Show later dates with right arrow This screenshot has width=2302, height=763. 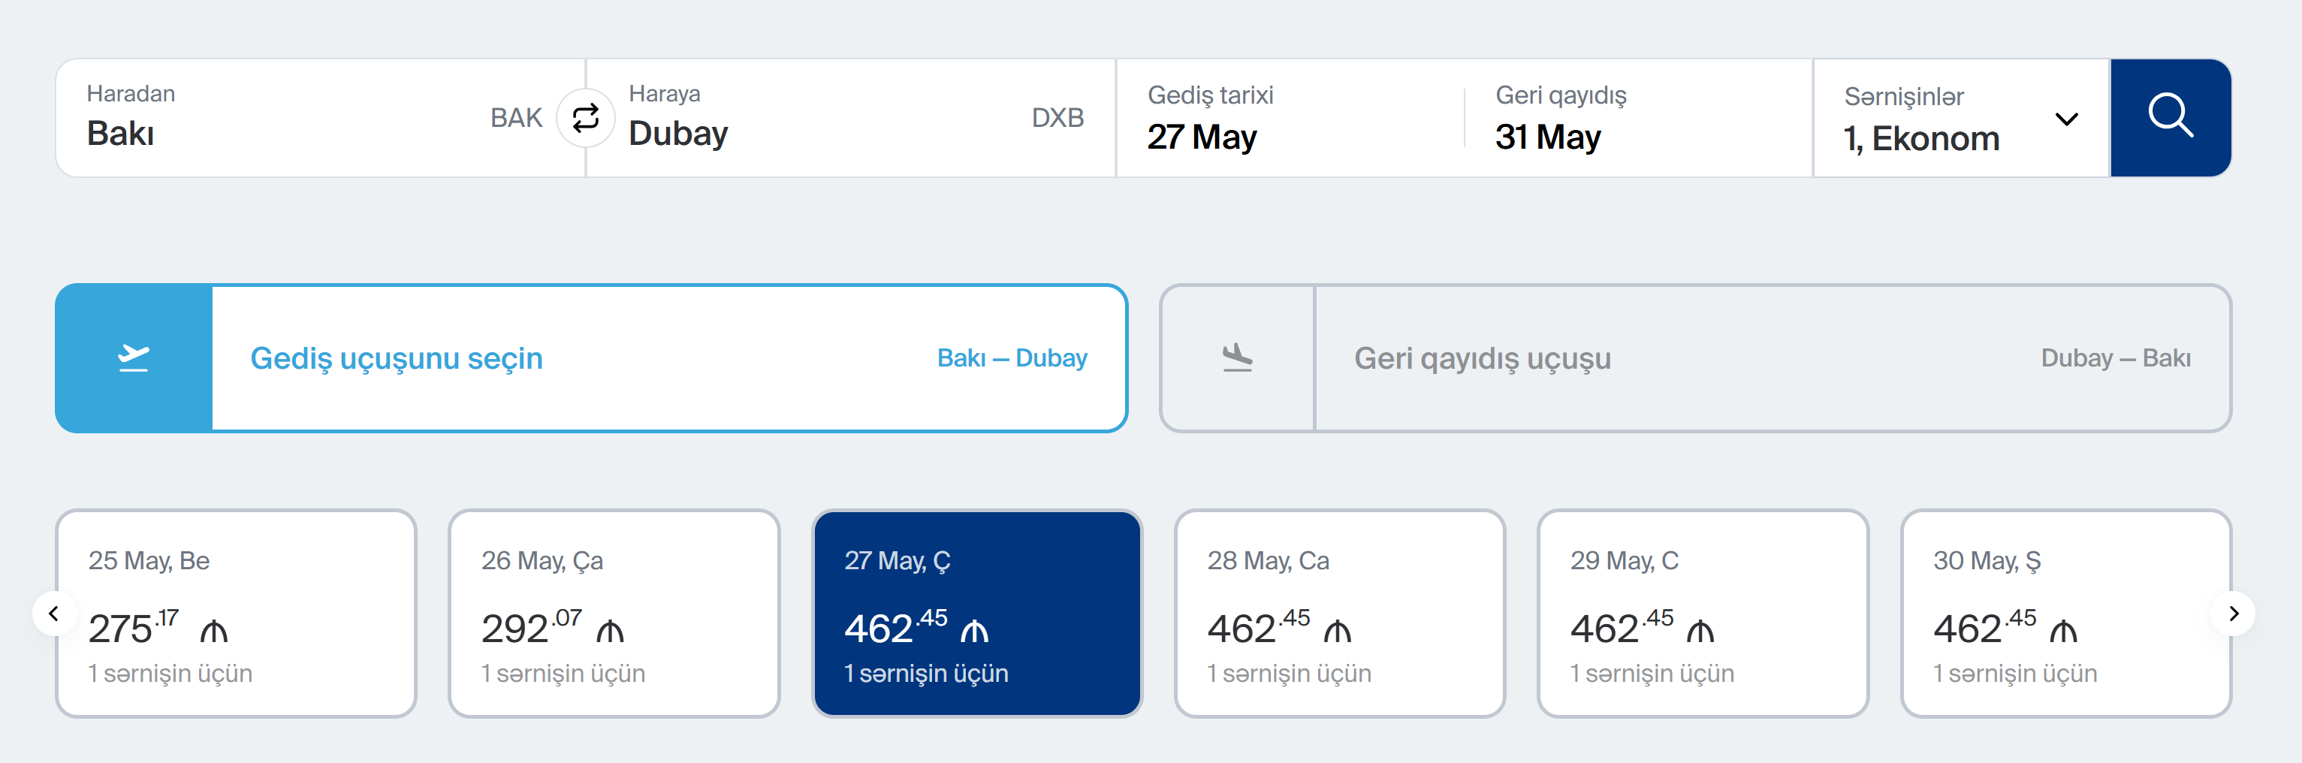2233,614
